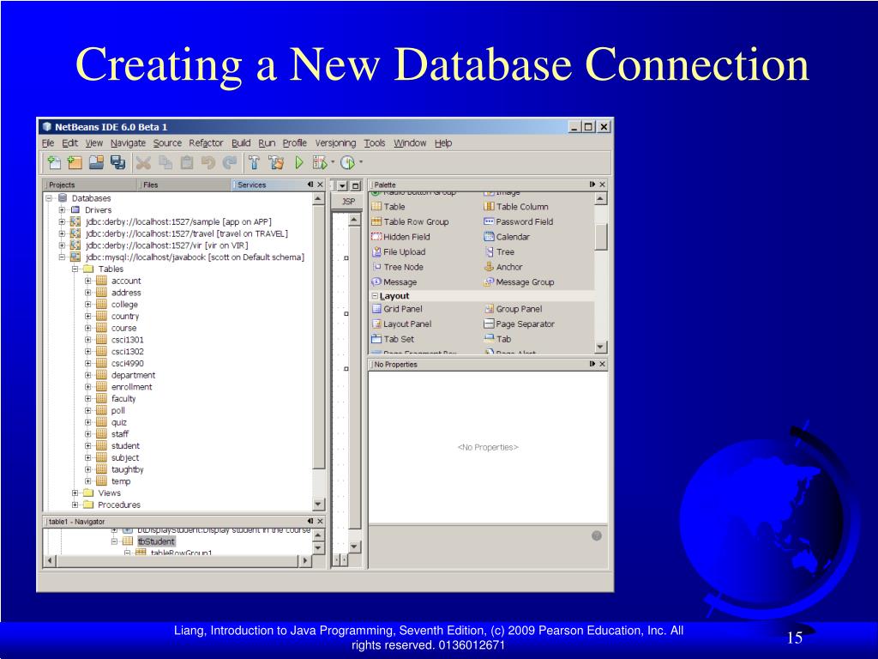Select Tree Node in the Palette

pyautogui.click(x=397, y=268)
